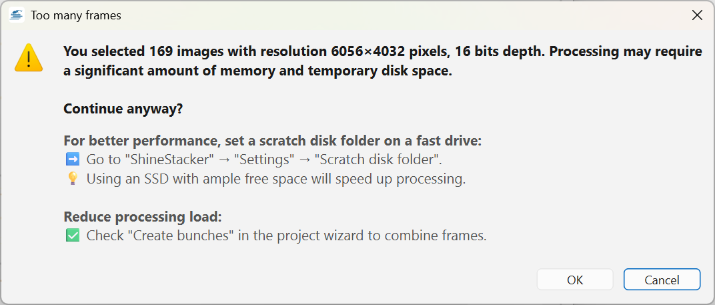Click the "Continue anyway?" question text
715x305 pixels.
tap(123, 109)
